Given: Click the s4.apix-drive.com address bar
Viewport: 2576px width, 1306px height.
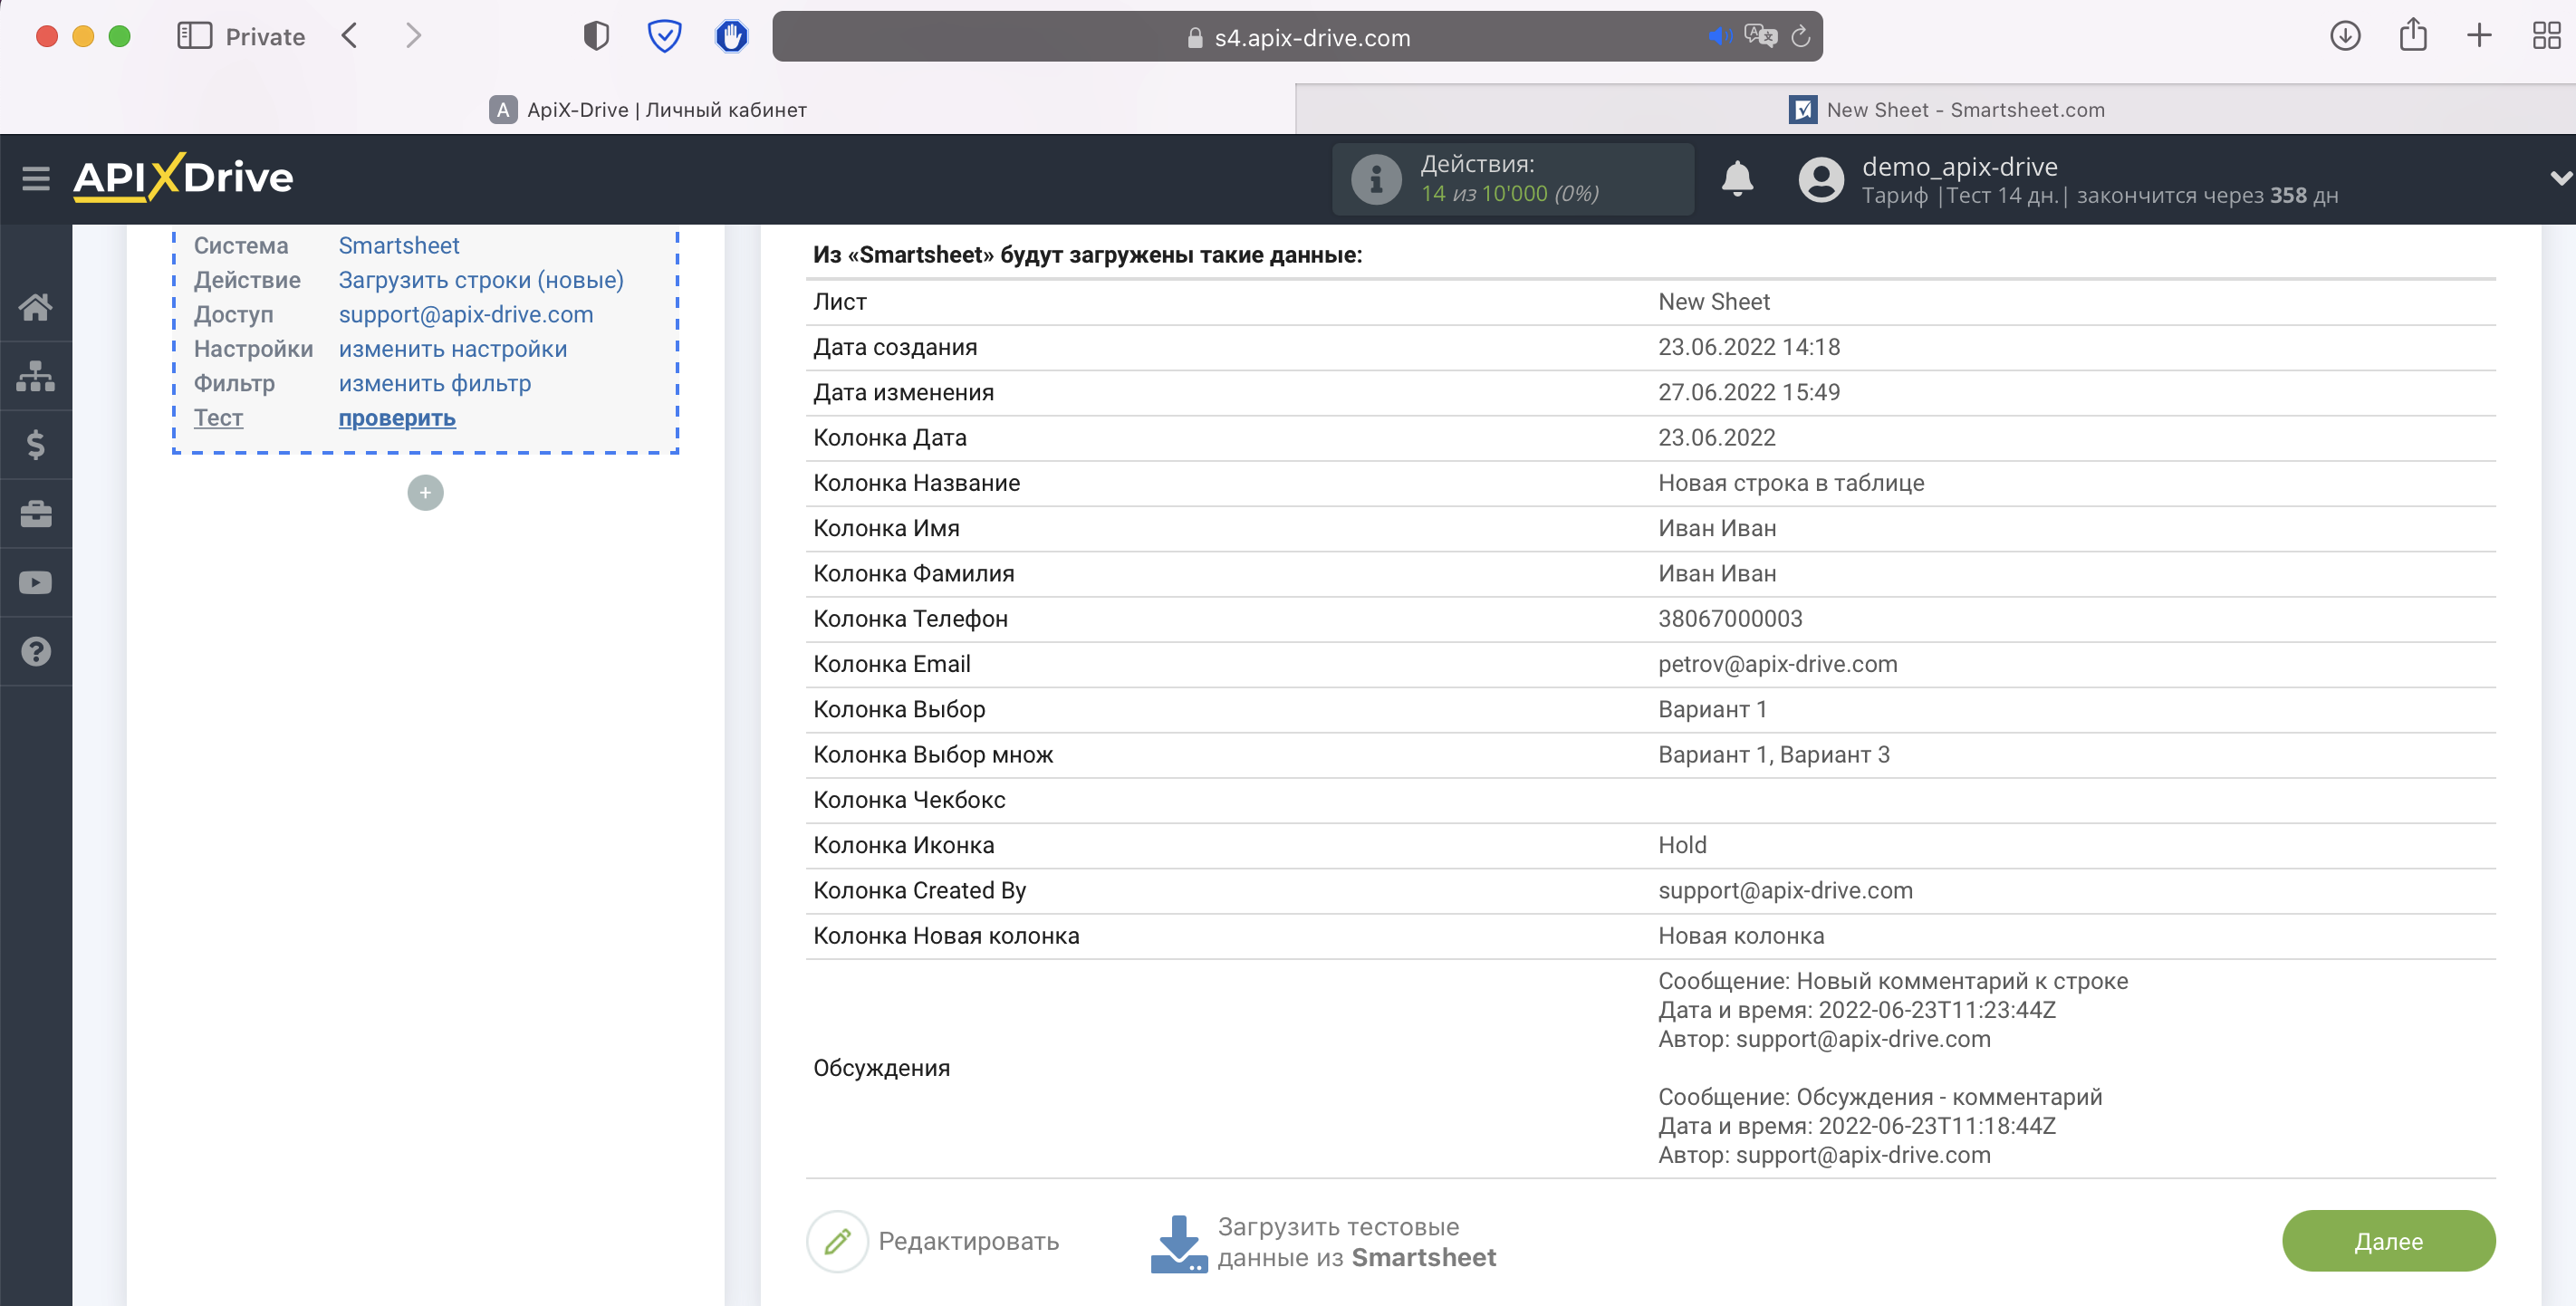Looking at the screenshot, I should [x=1297, y=37].
